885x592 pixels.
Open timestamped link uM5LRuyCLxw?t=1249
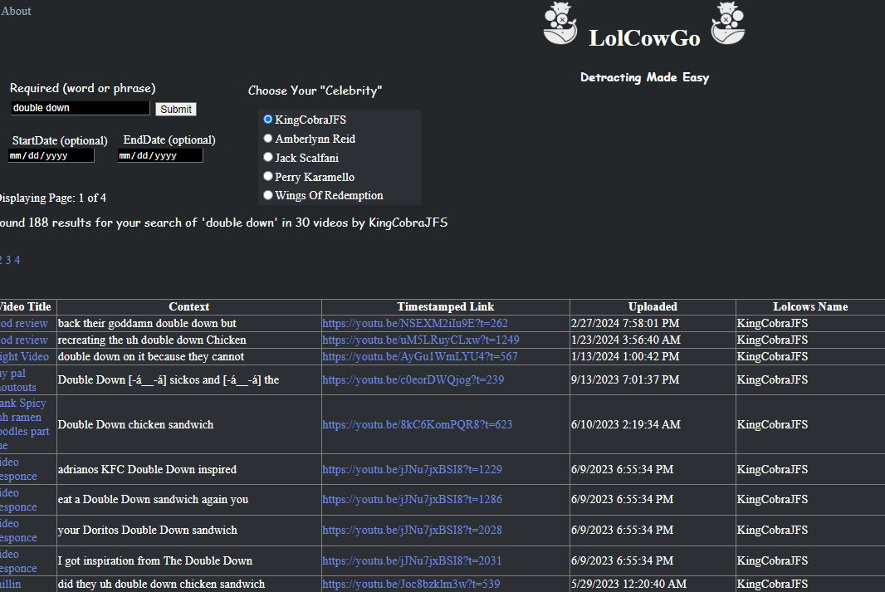[x=420, y=340]
